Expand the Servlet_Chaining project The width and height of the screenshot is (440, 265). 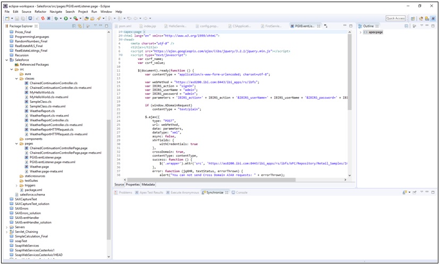point(7,232)
